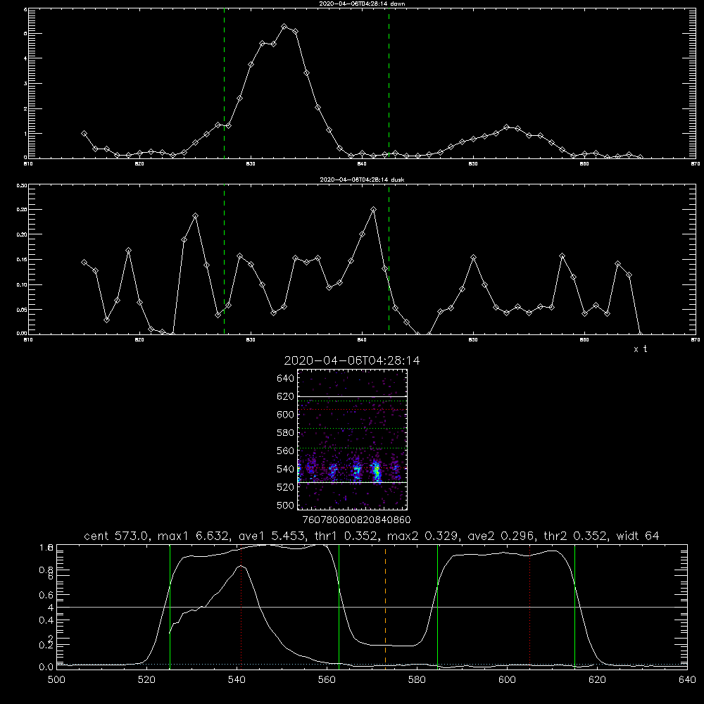Image resolution: width=704 pixels, height=704 pixels.
Task: Click the left green dashed line in dawn plot
Action: coord(224,83)
